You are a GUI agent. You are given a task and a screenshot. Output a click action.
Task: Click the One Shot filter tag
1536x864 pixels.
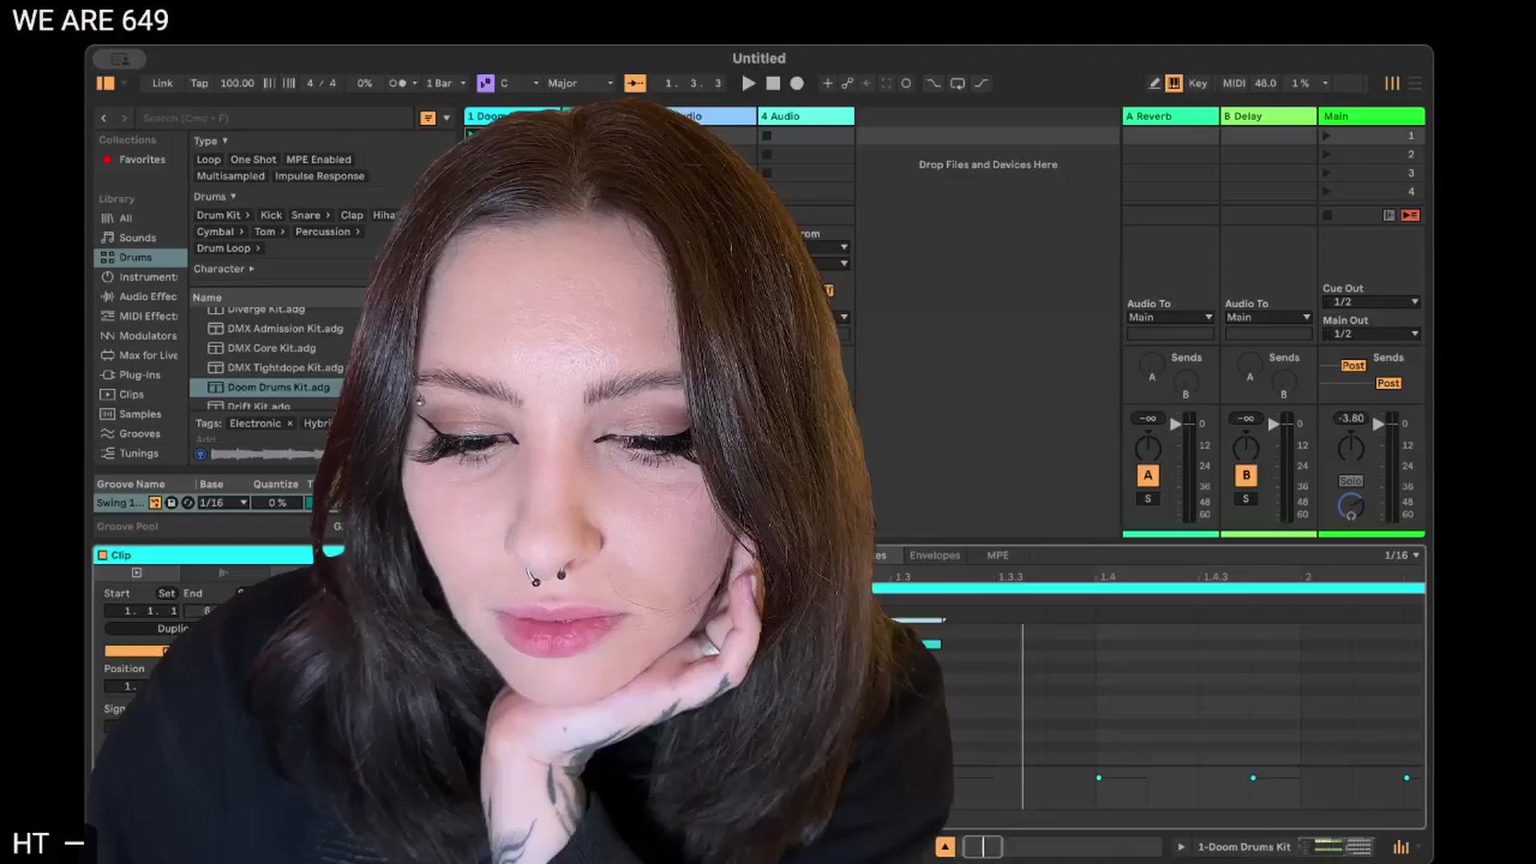[253, 159]
